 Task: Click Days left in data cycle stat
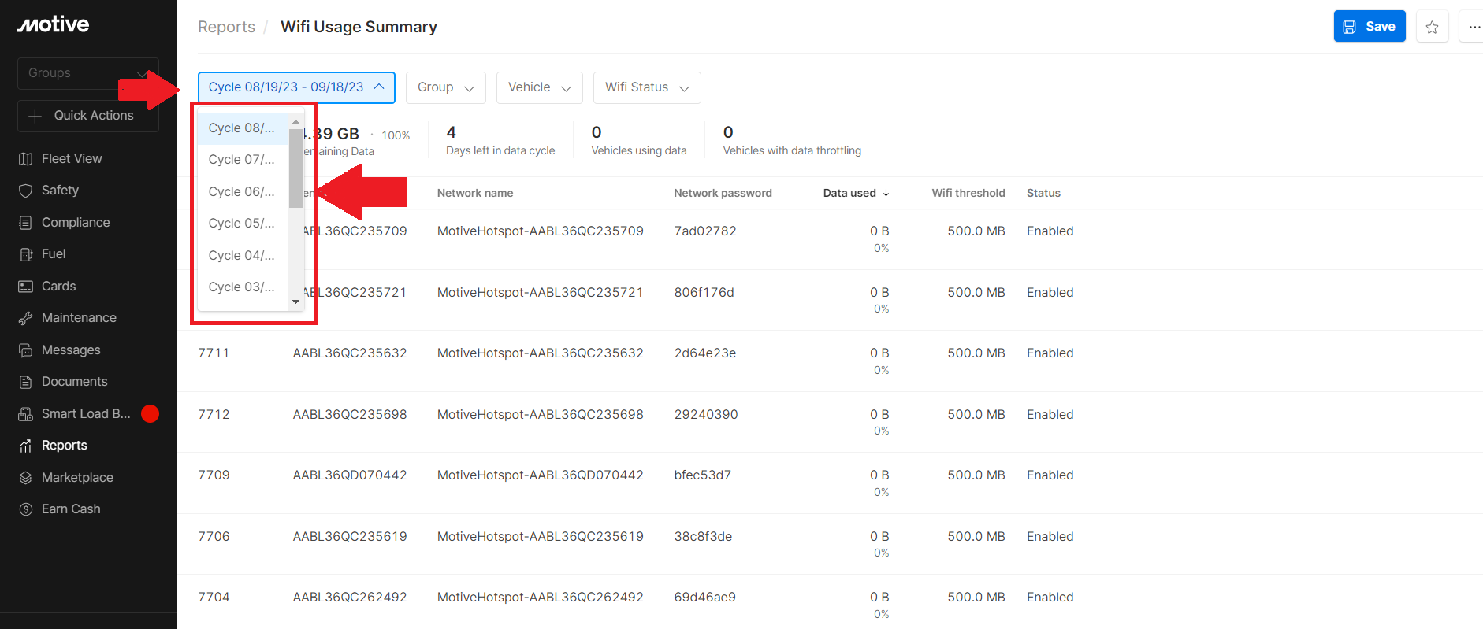point(500,141)
